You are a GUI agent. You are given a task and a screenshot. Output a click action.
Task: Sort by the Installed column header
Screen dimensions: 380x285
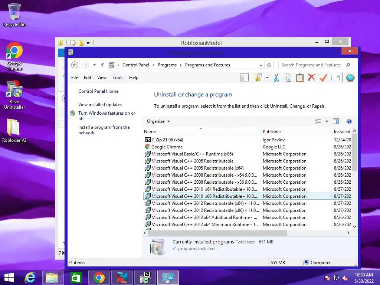click(x=342, y=132)
